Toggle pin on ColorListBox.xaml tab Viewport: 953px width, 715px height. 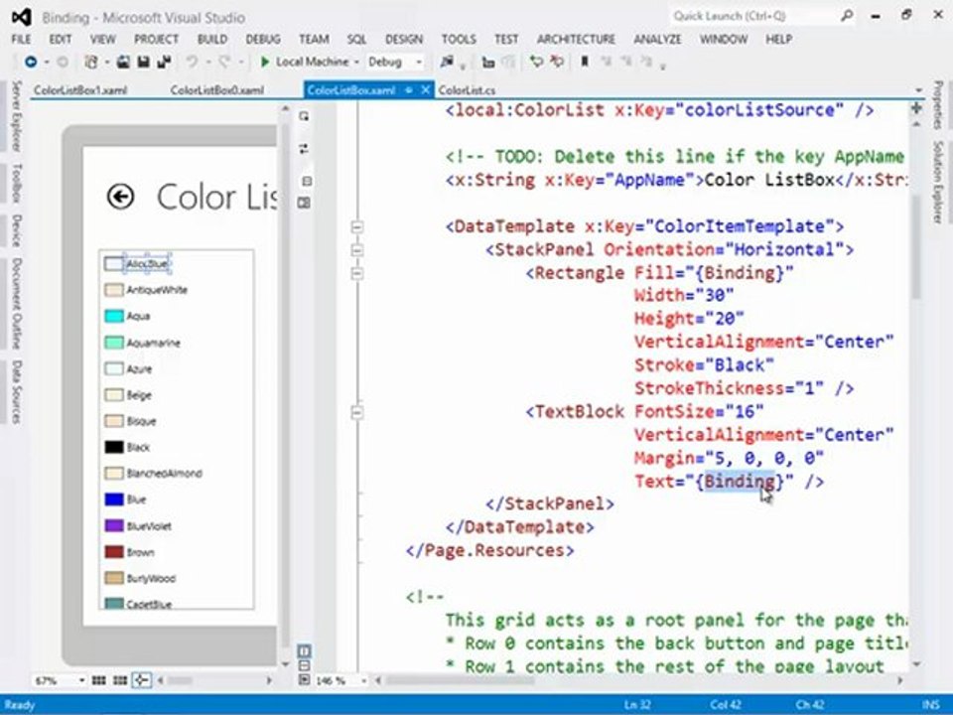pos(408,90)
